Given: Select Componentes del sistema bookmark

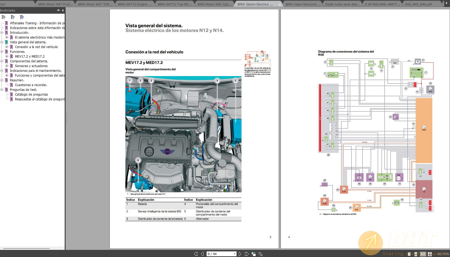Looking at the screenshot, I should pos(29,61).
